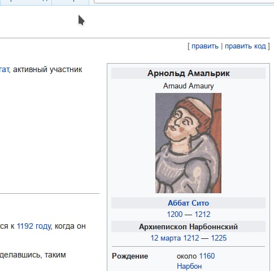This screenshot has width=274, height=271.
Task: Follow the year 1212 link under Аббат Сито
Action: [202, 214]
